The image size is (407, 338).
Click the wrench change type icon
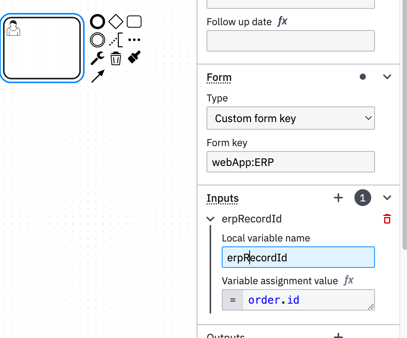point(97,58)
